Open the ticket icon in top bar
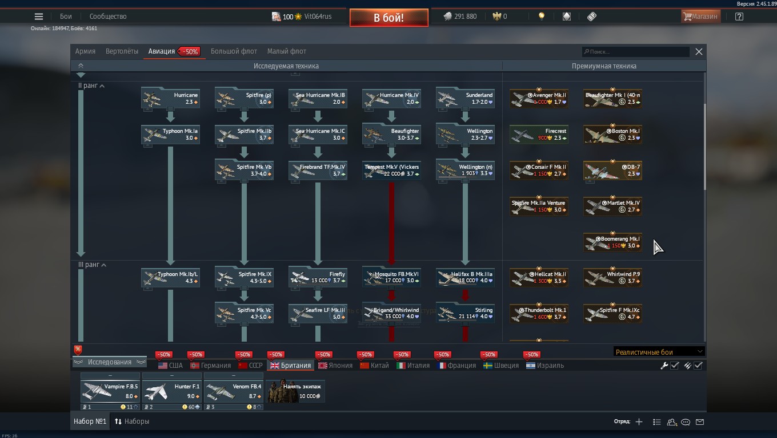Screen dimensions: 777x438 592,17
